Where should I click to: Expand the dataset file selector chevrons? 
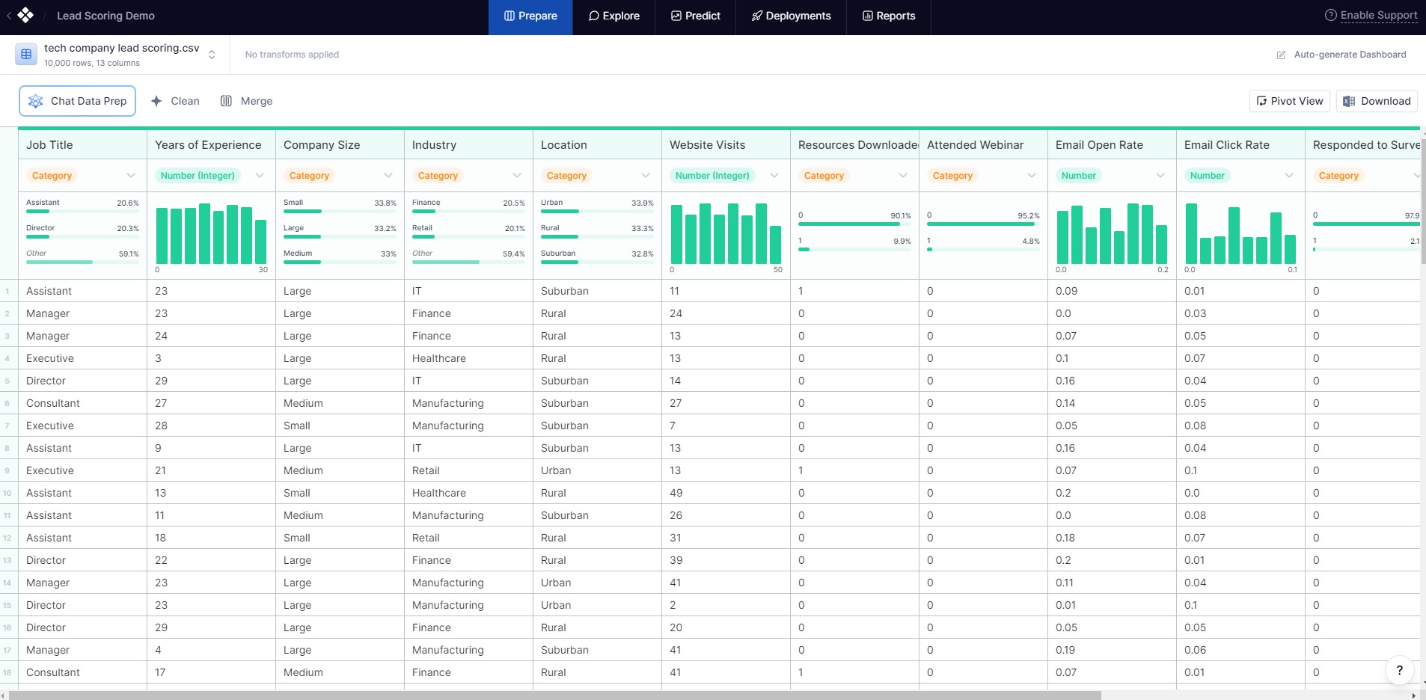212,55
